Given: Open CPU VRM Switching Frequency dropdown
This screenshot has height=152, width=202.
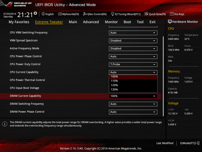Looking at the screenshot, I should [x=133, y=33].
